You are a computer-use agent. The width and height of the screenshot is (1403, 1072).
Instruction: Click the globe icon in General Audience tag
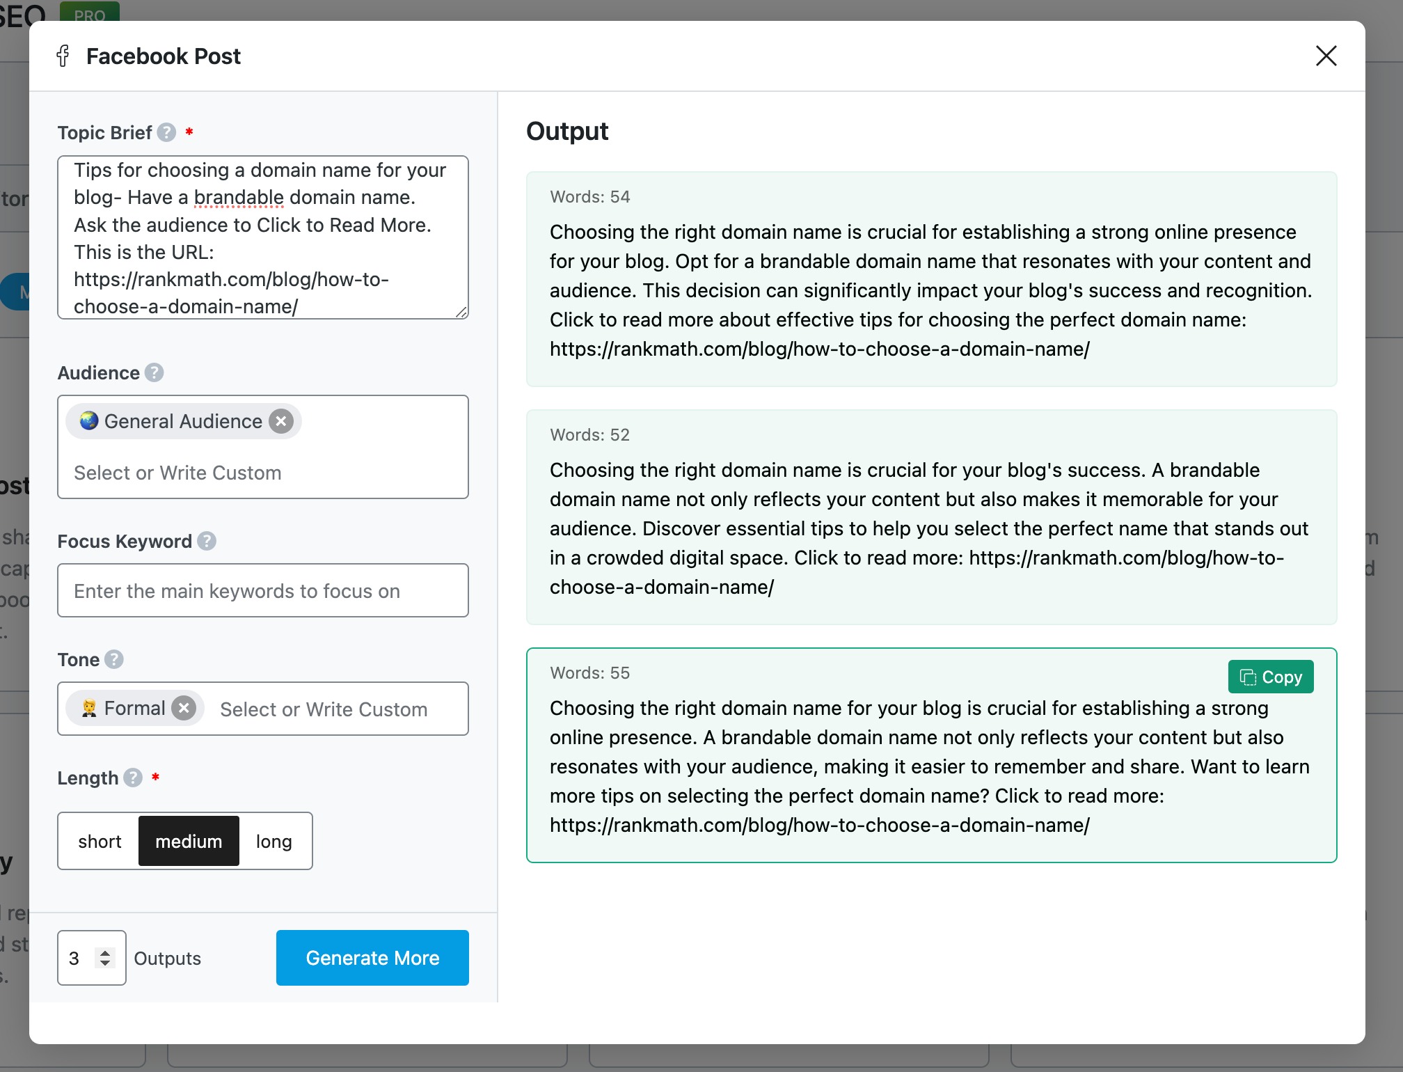(x=88, y=420)
